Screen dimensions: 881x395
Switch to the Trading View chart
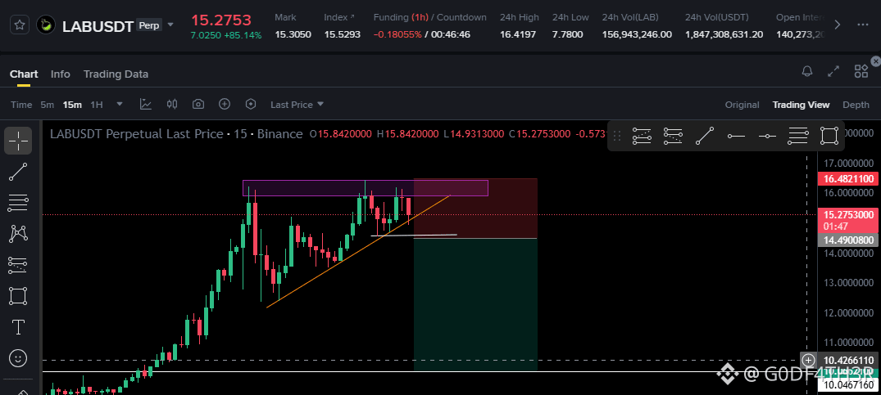[801, 105]
